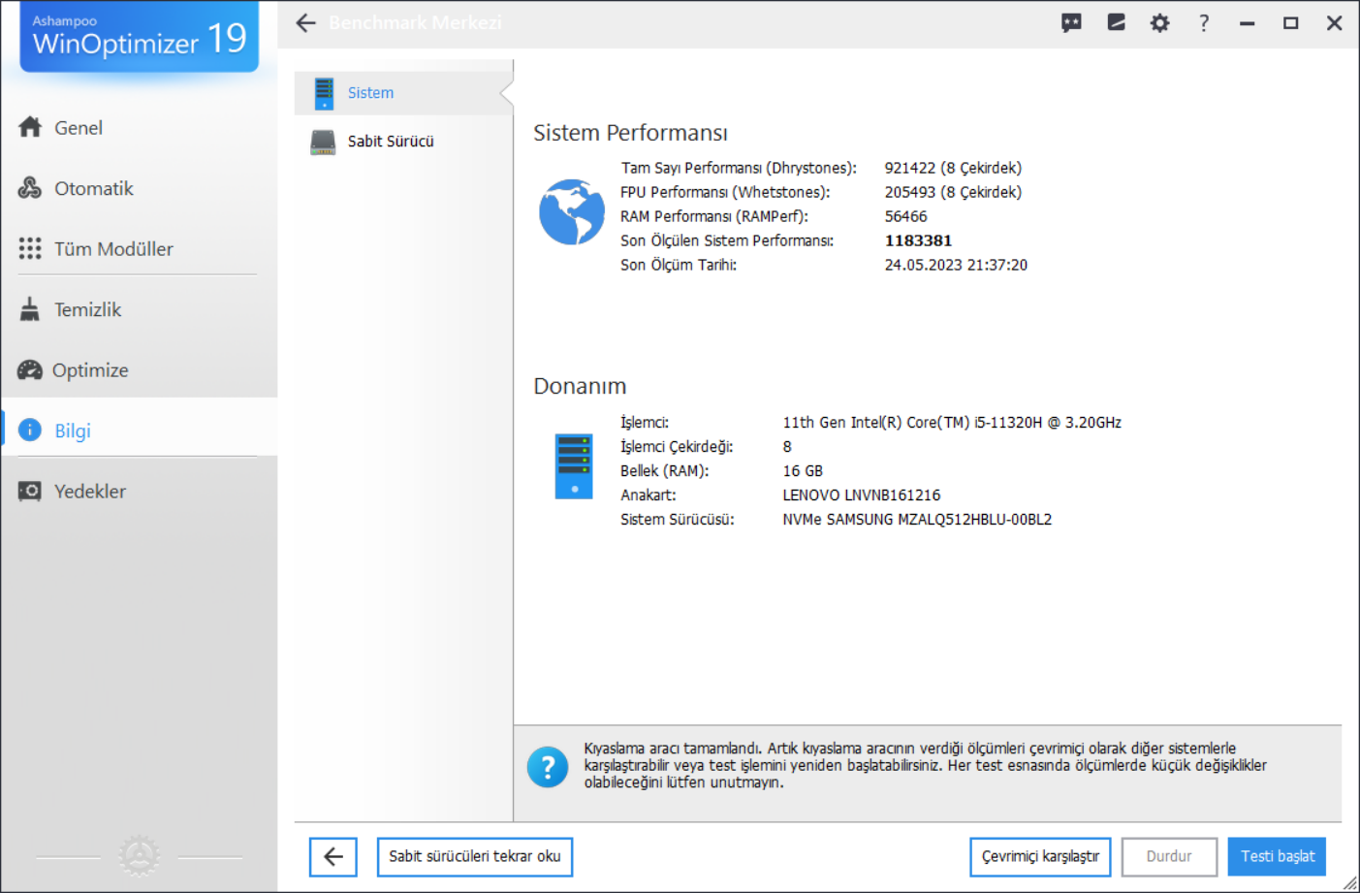Click the blue question mark info icon
Screen dimensions: 1360x893
tap(548, 767)
